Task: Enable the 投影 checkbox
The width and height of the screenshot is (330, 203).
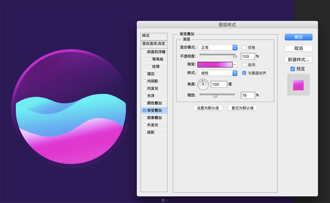Action: 144,132
